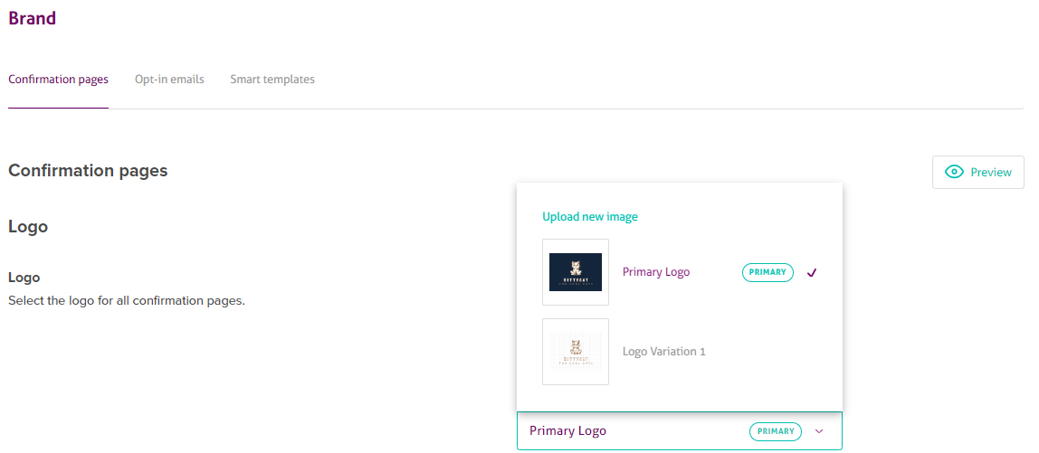Screen dimensions: 1039x453
Task: Click the Logo Variation 1 thumbnail
Action: click(x=576, y=352)
